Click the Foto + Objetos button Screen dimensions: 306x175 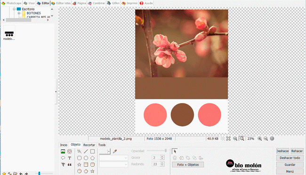188,165
